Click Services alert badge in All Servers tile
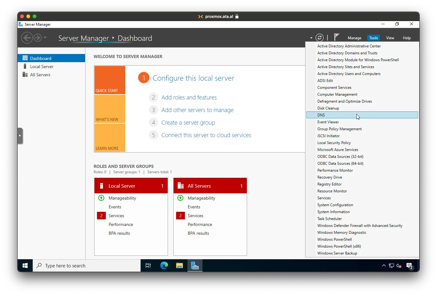 (x=181, y=216)
